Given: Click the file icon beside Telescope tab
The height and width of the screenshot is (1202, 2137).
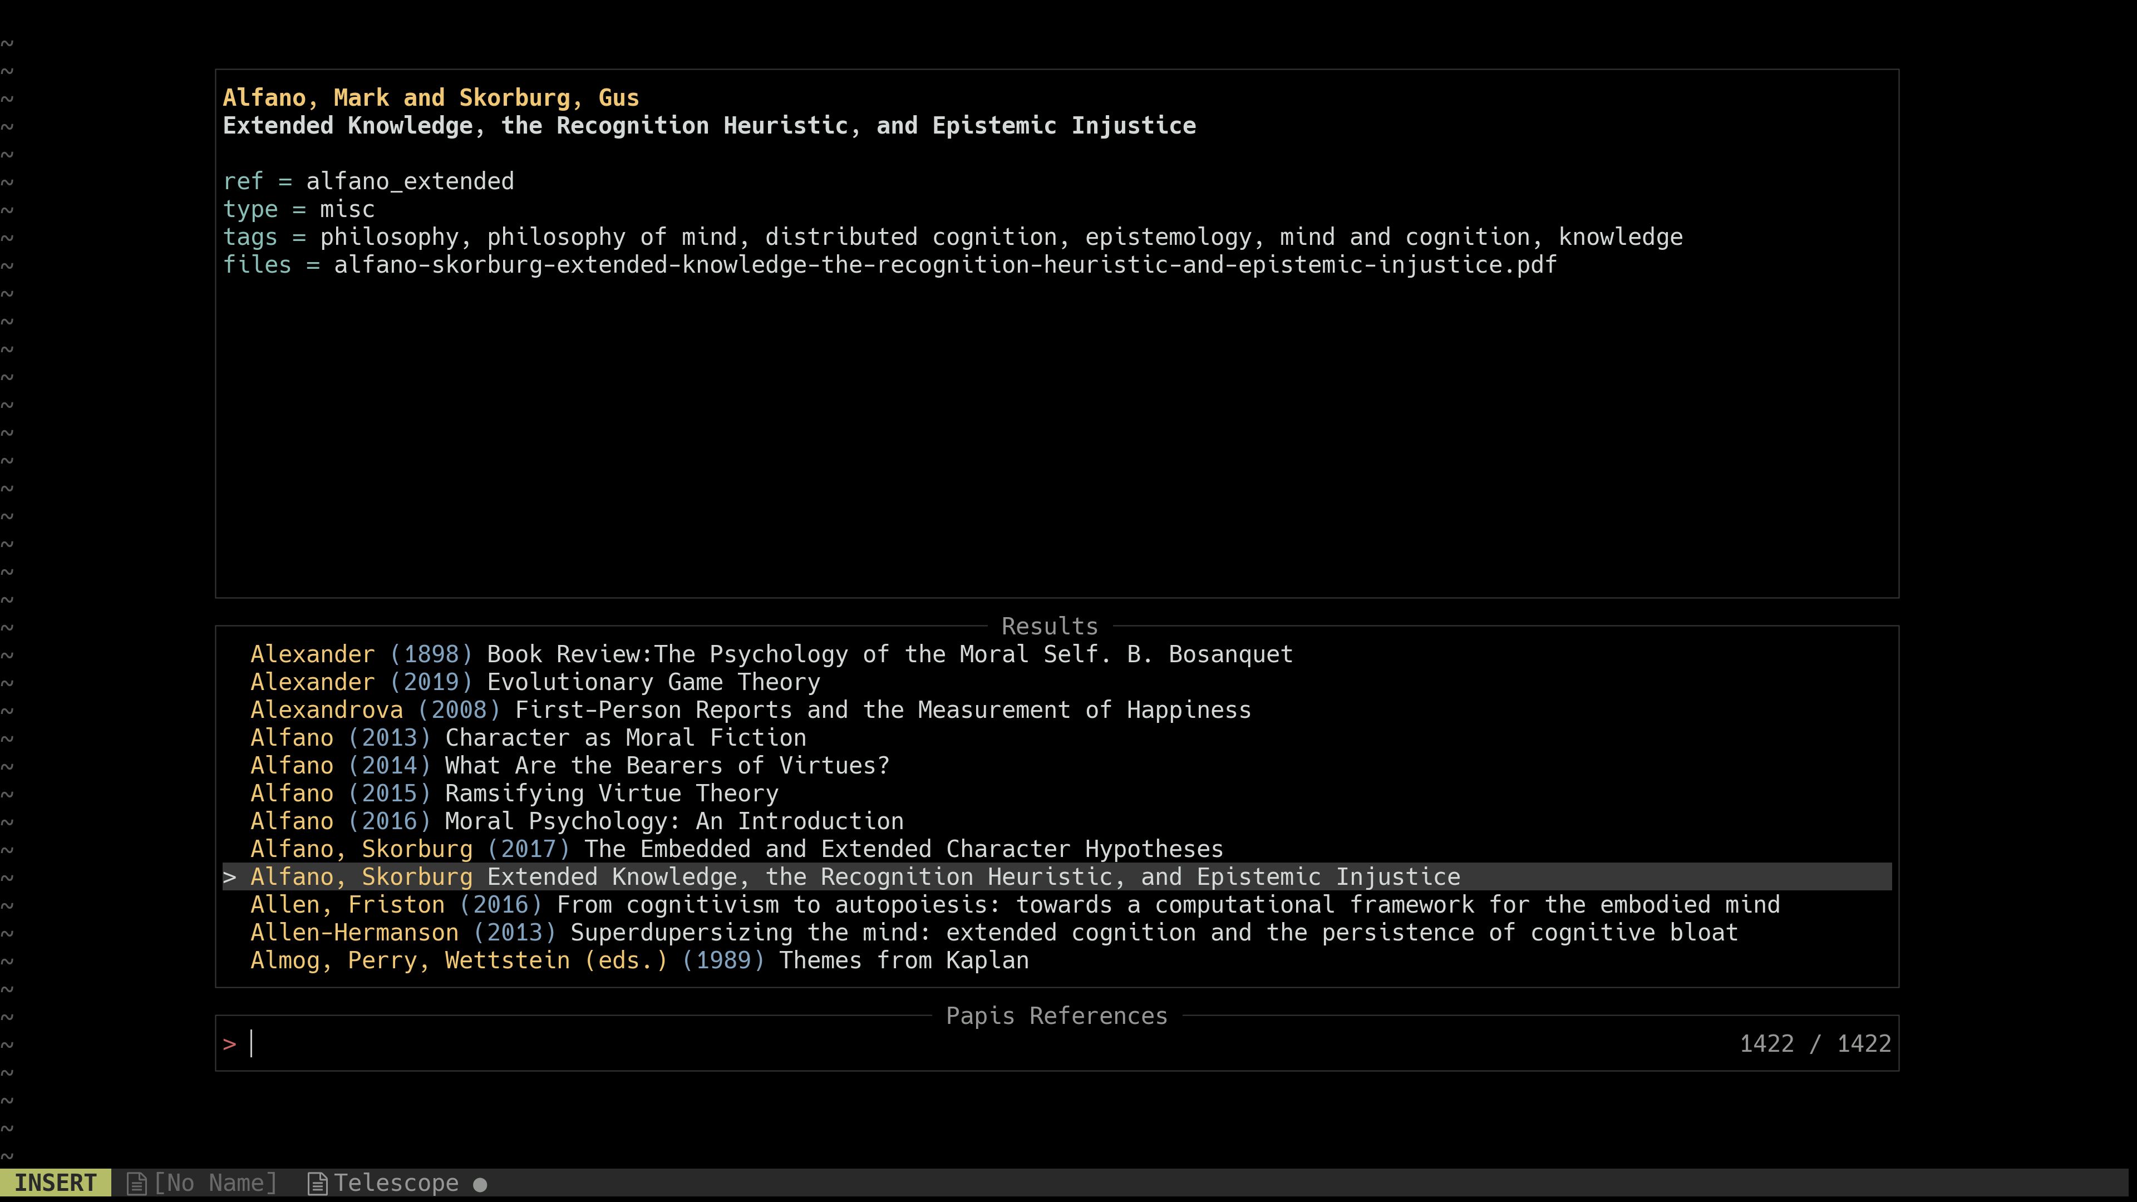Looking at the screenshot, I should [317, 1184].
